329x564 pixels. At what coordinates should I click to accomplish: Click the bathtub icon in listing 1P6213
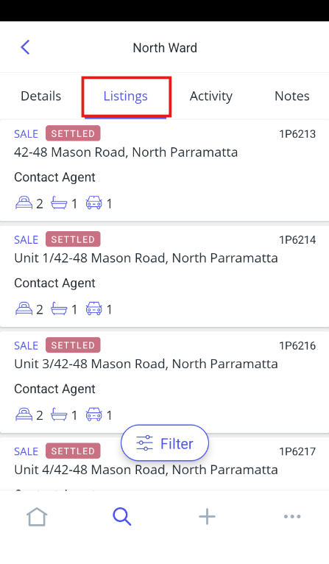pyautogui.click(x=59, y=203)
